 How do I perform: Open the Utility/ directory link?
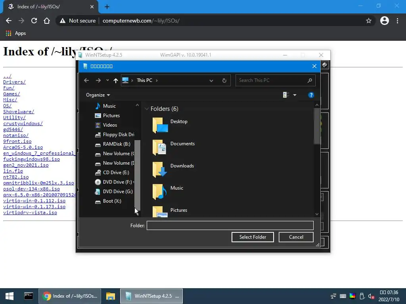(14, 118)
